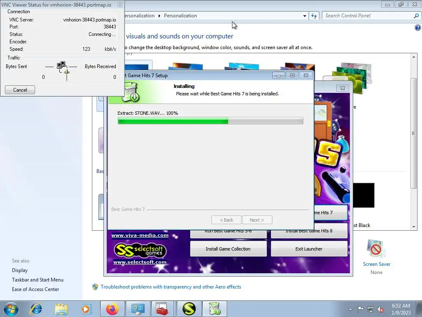Click Exit Launcher button

(x=309, y=249)
